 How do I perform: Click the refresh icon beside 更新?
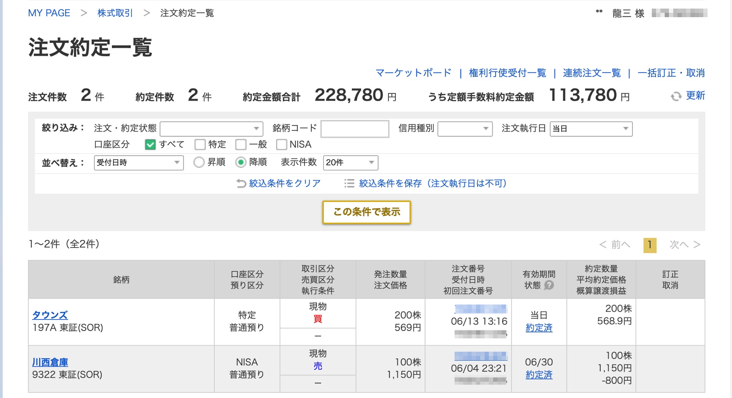(x=676, y=96)
